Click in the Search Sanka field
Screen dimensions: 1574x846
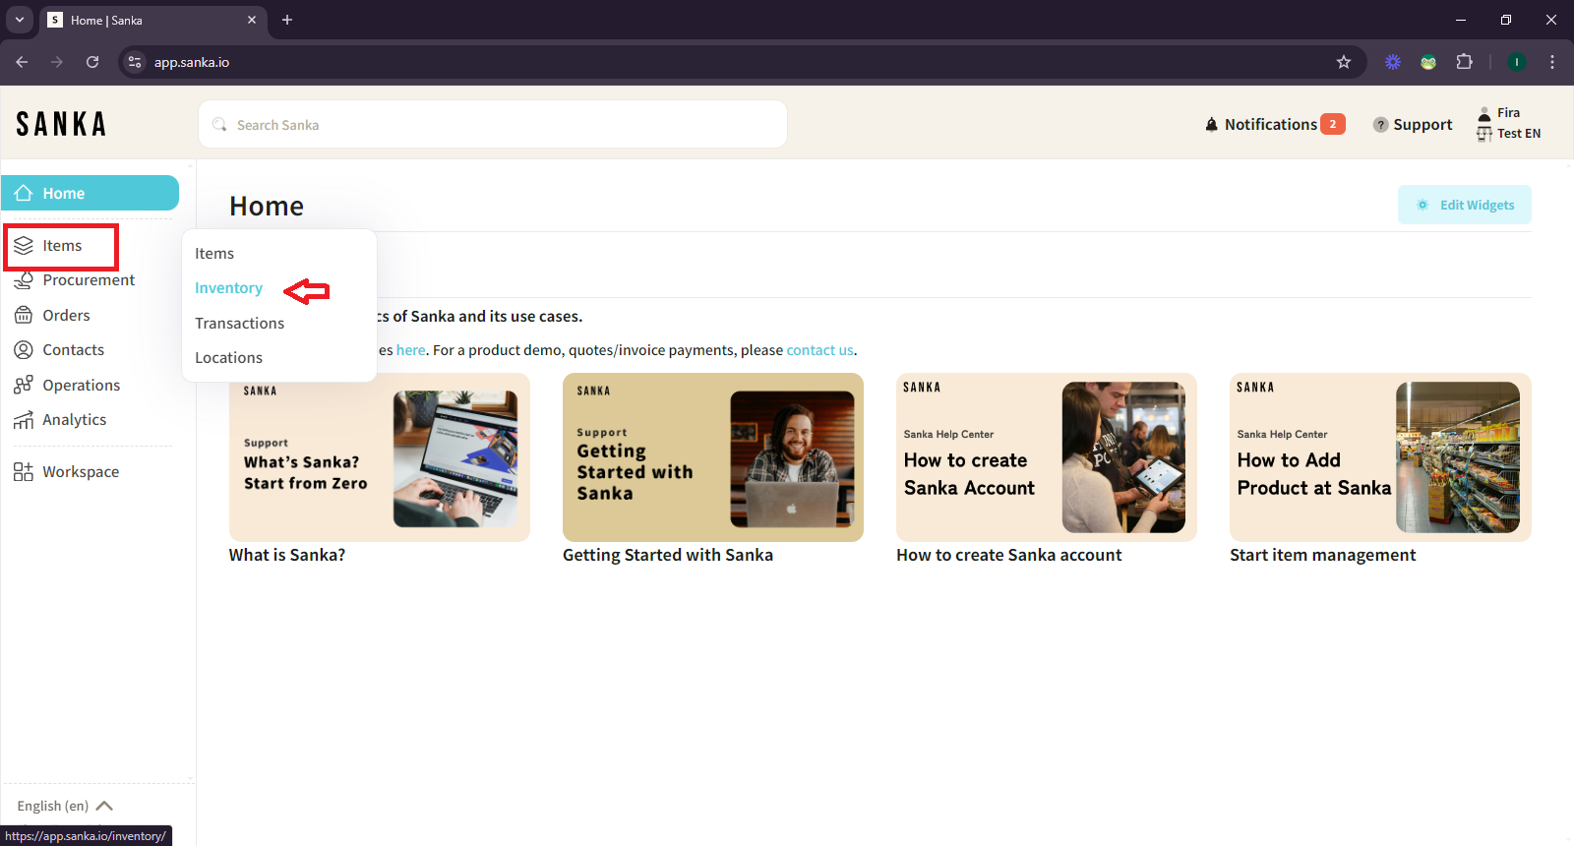click(x=492, y=125)
